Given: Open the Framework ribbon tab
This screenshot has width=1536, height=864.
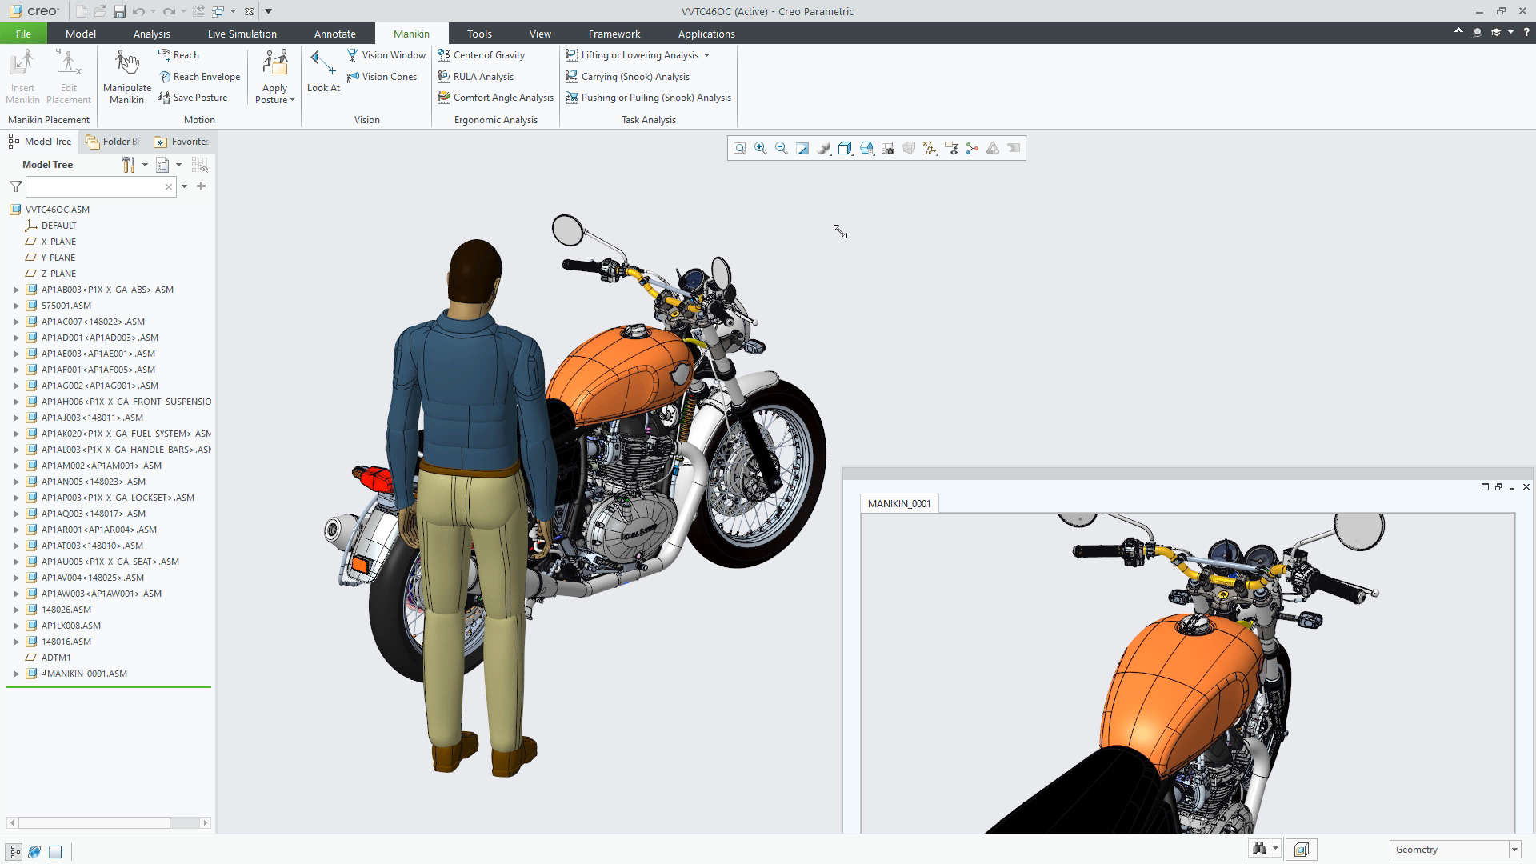Looking at the screenshot, I should 614,34.
